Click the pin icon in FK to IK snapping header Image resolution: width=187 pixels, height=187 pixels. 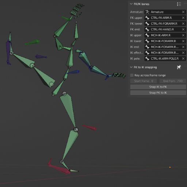click(x=179, y=67)
